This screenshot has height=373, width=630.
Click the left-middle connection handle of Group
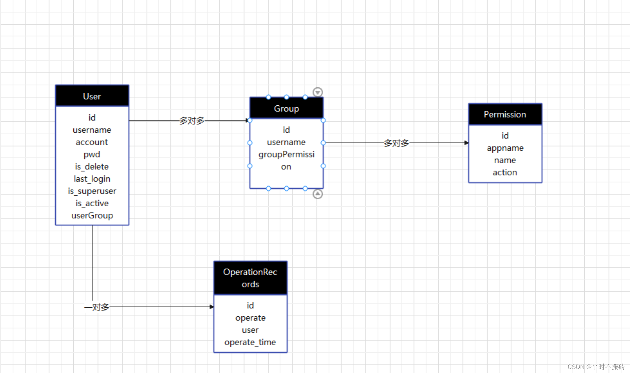(250, 143)
